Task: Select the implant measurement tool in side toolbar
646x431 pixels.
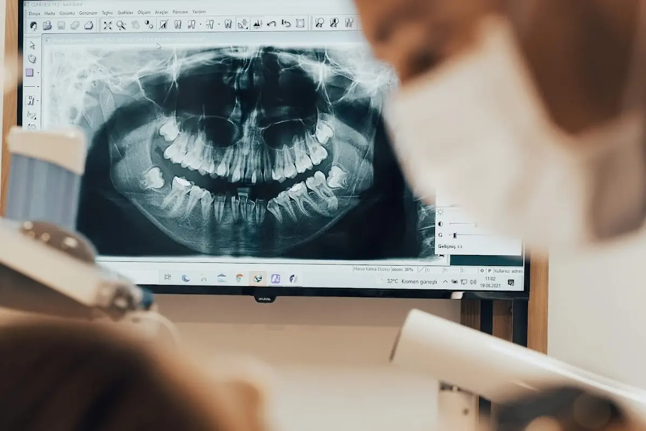Action: coord(30,101)
